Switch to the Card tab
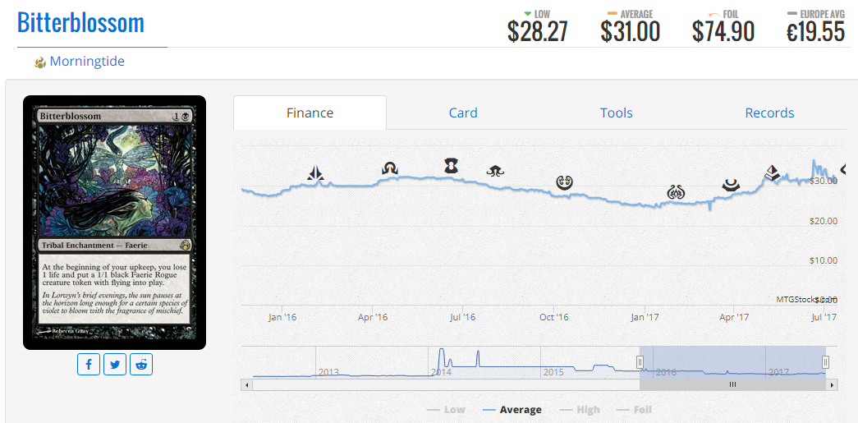The image size is (858, 423). tap(463, 113)
